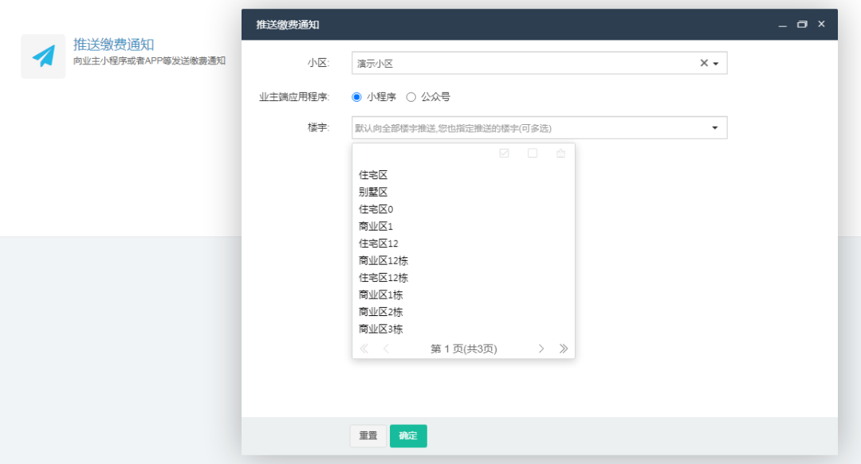Image resolution: width=861 pixels, height=464 pixels.
Task: Choose 商业区12栋 from the building list
Action: (383, 261)
